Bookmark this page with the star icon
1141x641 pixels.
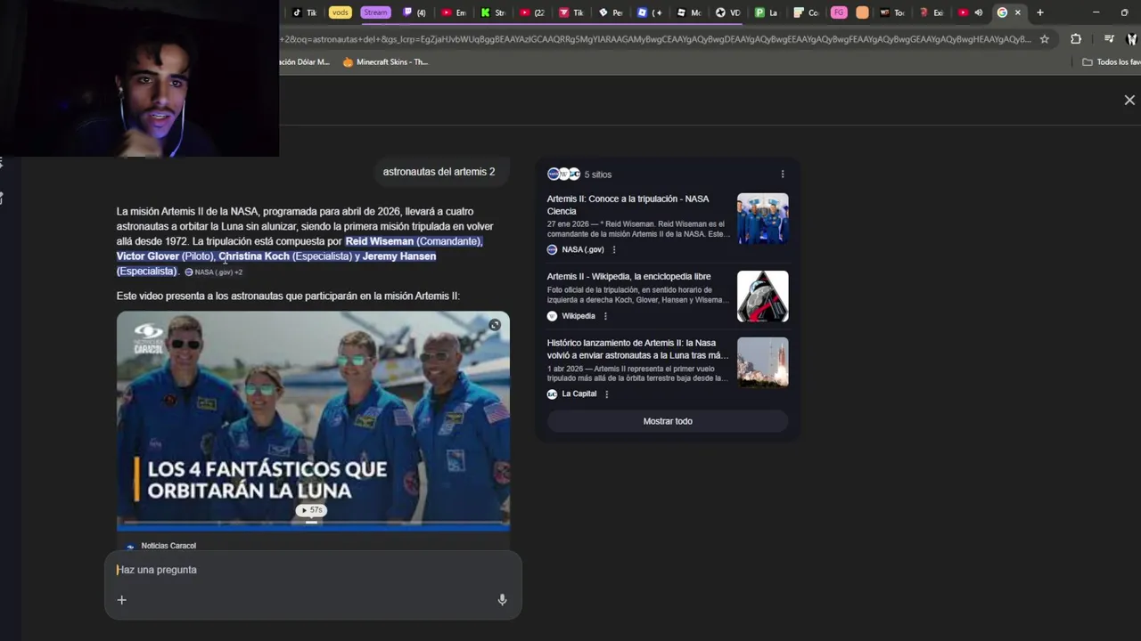1045,39
